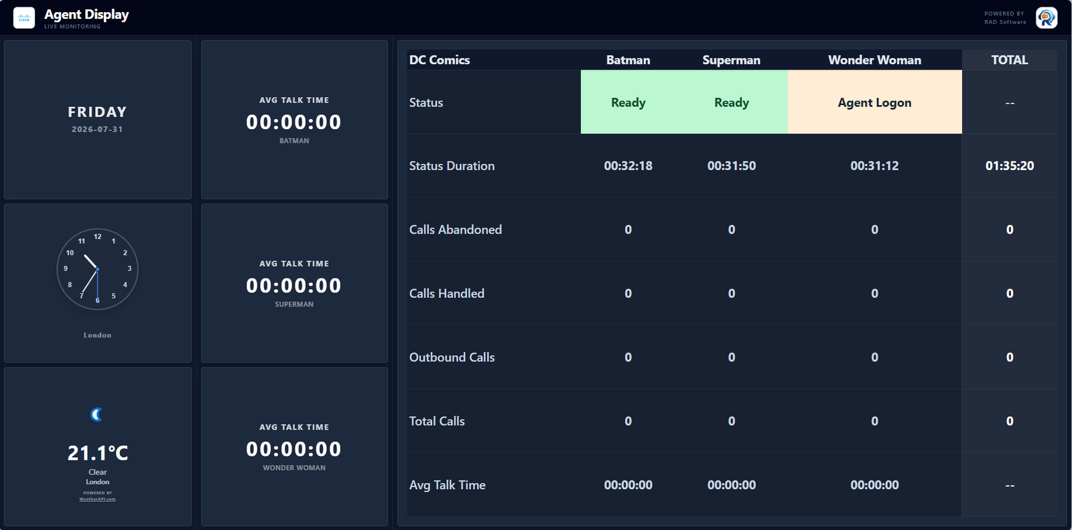Click the BATMAN label in talk time card

tap(294, 141)
